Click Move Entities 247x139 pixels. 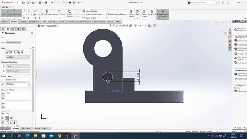pos(90,18)
